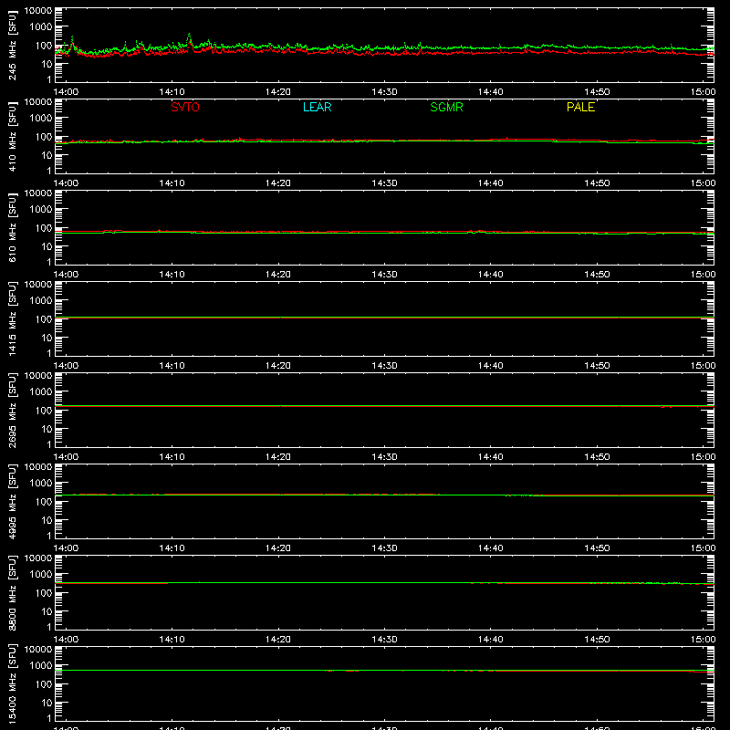The width and height of the screenshot is (730, 730).
Task: Select the '8800 MHz [SFU]' axis title
Action: pyautogui.click(x=12, y=592)
